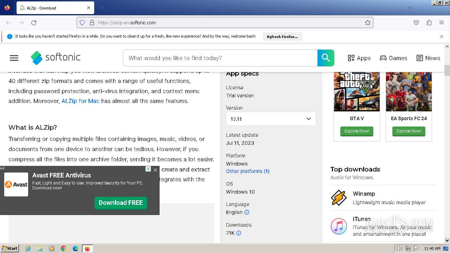Launch Chrome from the taskbar
Screen dimensions: 450x253
64,248
